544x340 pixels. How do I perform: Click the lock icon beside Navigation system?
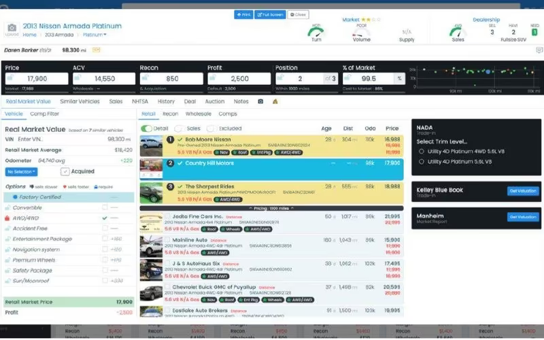point(7,250)
